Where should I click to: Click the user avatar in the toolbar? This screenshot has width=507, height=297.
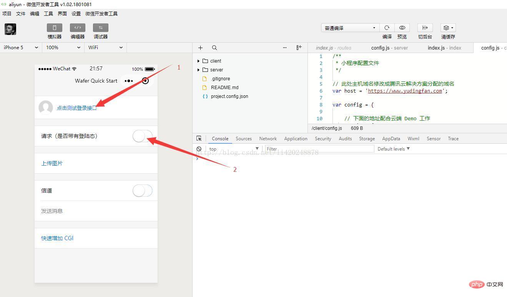(x=10, y=29)
